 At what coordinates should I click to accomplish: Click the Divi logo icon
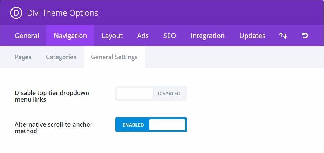click(x=17, y=13)
